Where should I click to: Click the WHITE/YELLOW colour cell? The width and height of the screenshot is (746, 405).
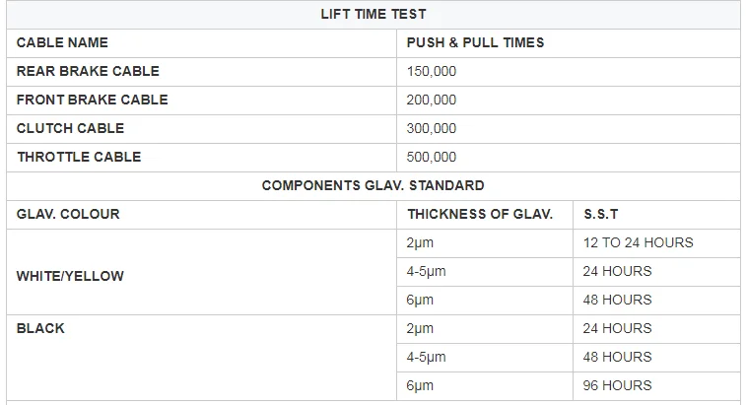70,277
